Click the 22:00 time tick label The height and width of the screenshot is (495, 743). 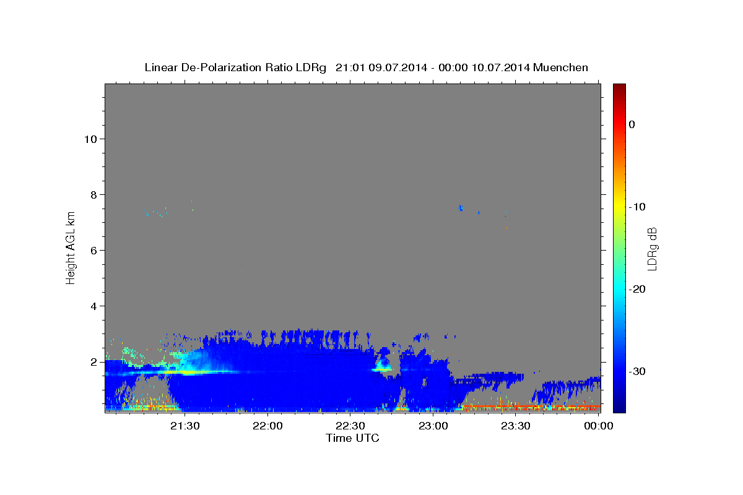(x=268, y=426)
